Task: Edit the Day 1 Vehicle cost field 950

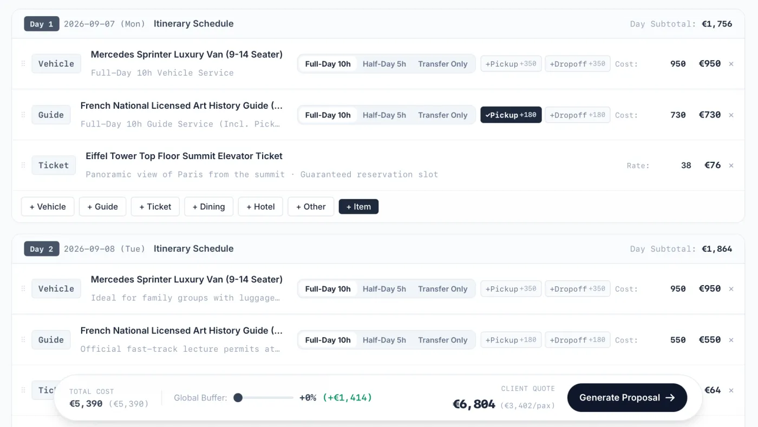Action: point(665,64)
